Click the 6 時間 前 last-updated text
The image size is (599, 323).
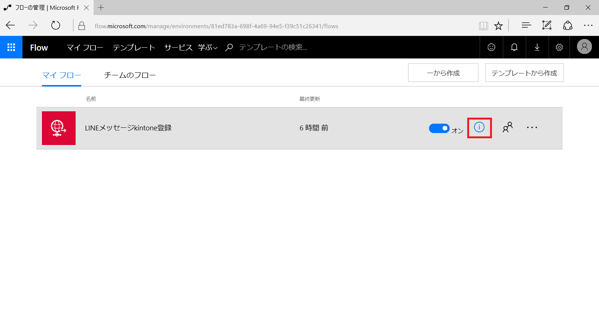point(314,128)
